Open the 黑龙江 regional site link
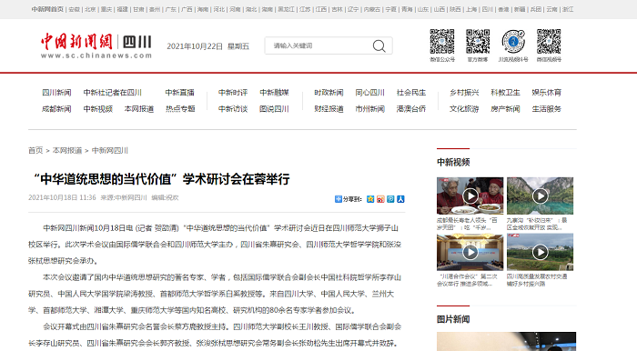 pos(286,9)
